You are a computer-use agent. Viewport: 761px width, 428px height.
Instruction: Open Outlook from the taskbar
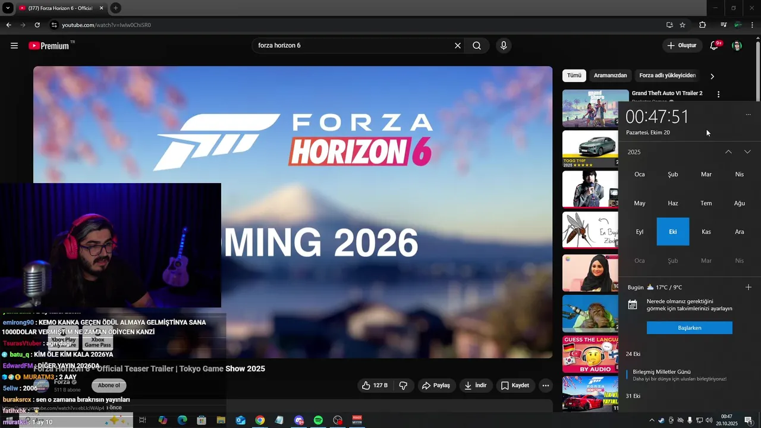(x=240, y=420)
